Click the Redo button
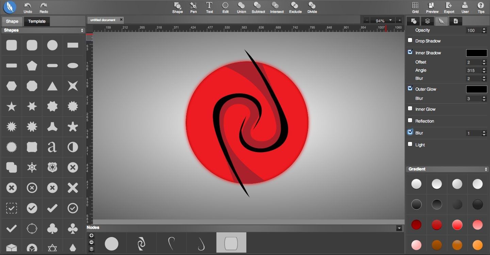Image resolution: width=490 pixels, height=255 pixels. coord(43,7)
